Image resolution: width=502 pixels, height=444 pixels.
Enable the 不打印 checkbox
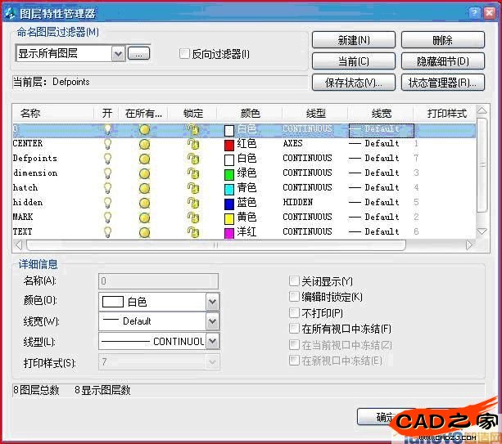tap(295, 312)
